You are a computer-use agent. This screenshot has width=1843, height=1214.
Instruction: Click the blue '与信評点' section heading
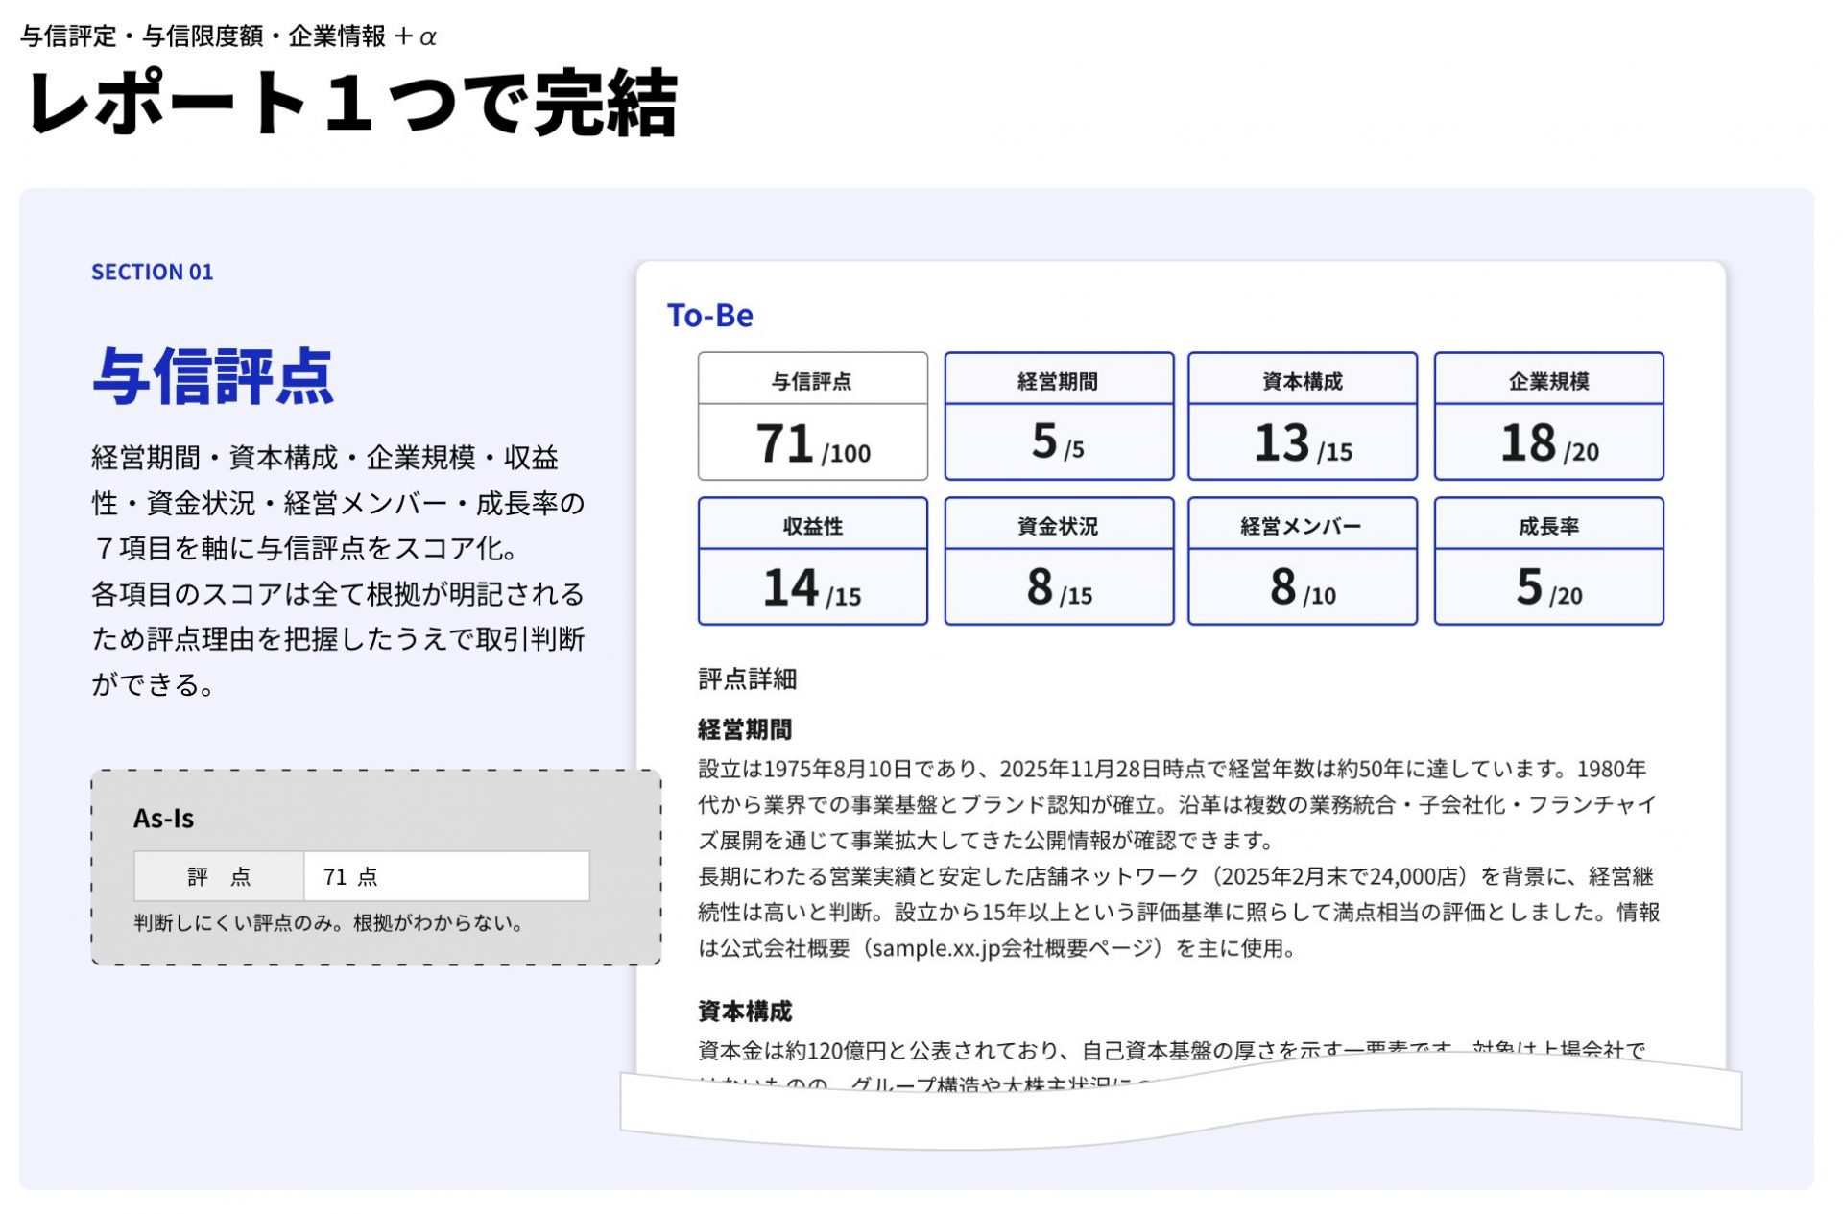[x=213, y=376]
